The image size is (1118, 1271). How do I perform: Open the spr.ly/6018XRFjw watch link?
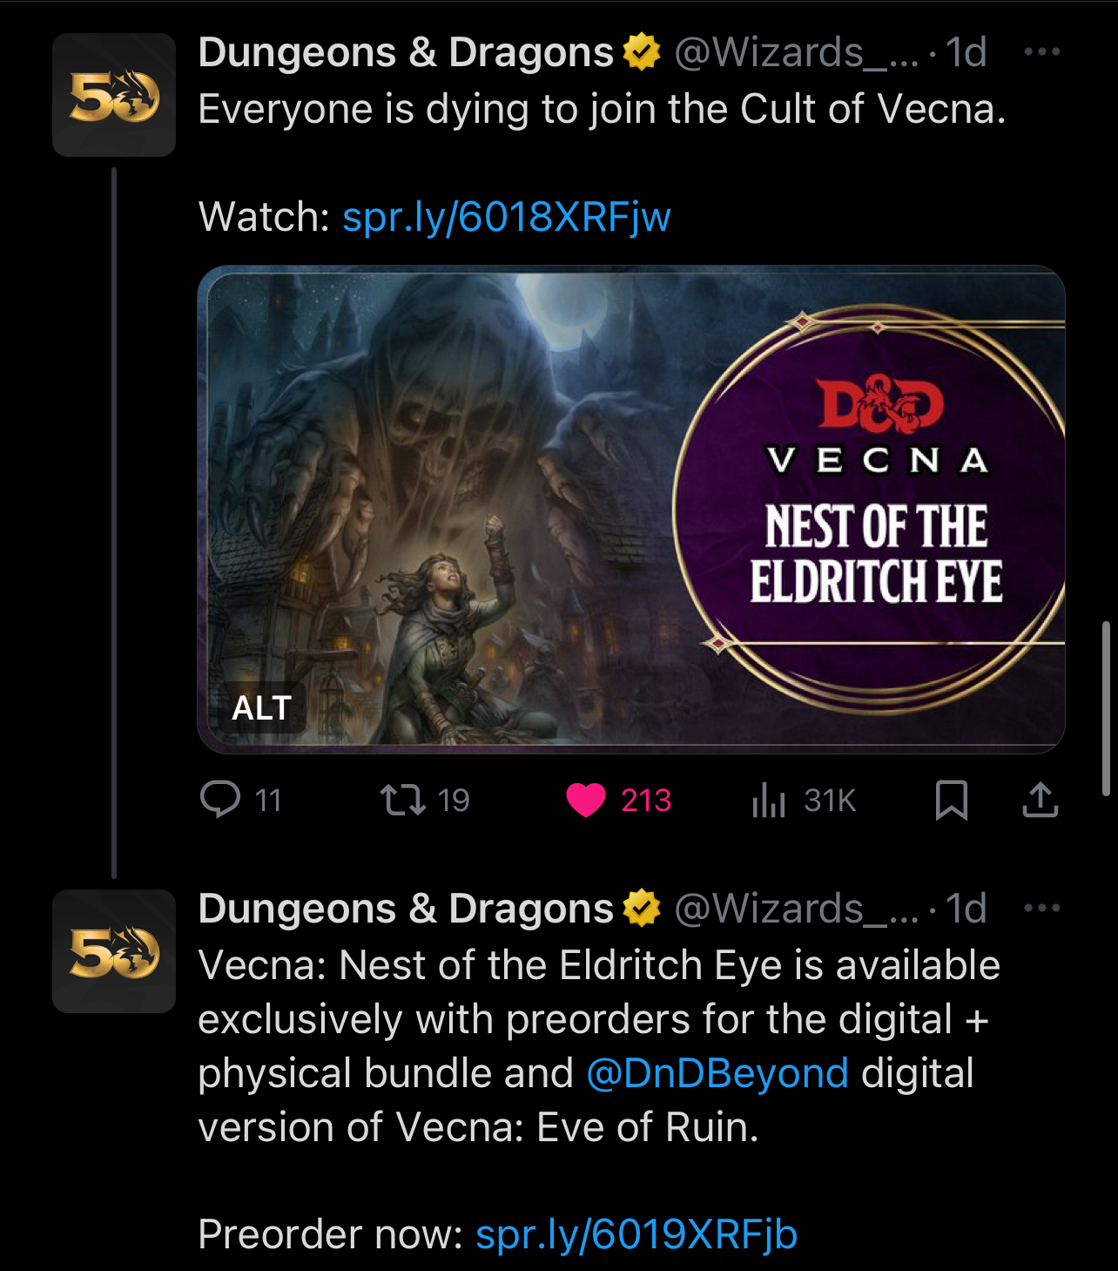coord(506,217)
